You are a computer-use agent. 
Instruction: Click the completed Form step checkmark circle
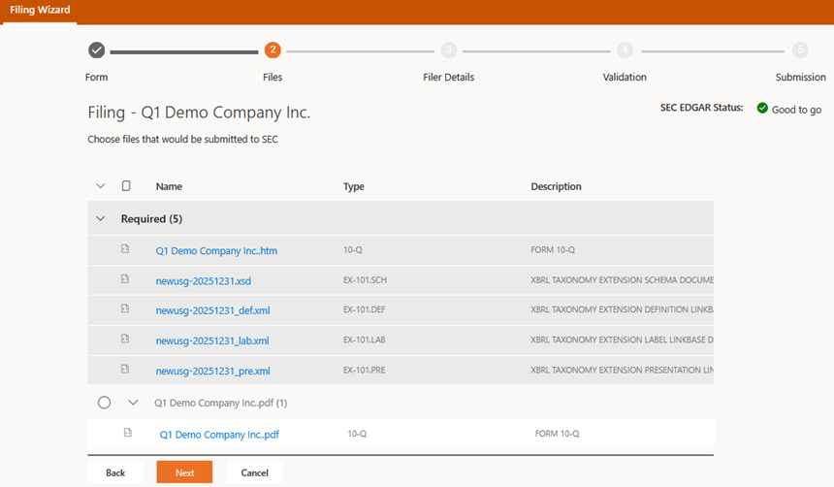tap(96, 50)
